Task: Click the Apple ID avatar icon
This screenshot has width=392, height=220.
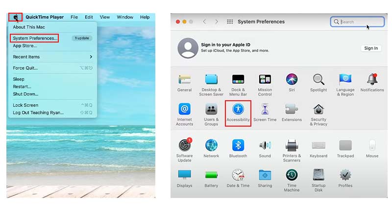Action: [x=188, y=48]
